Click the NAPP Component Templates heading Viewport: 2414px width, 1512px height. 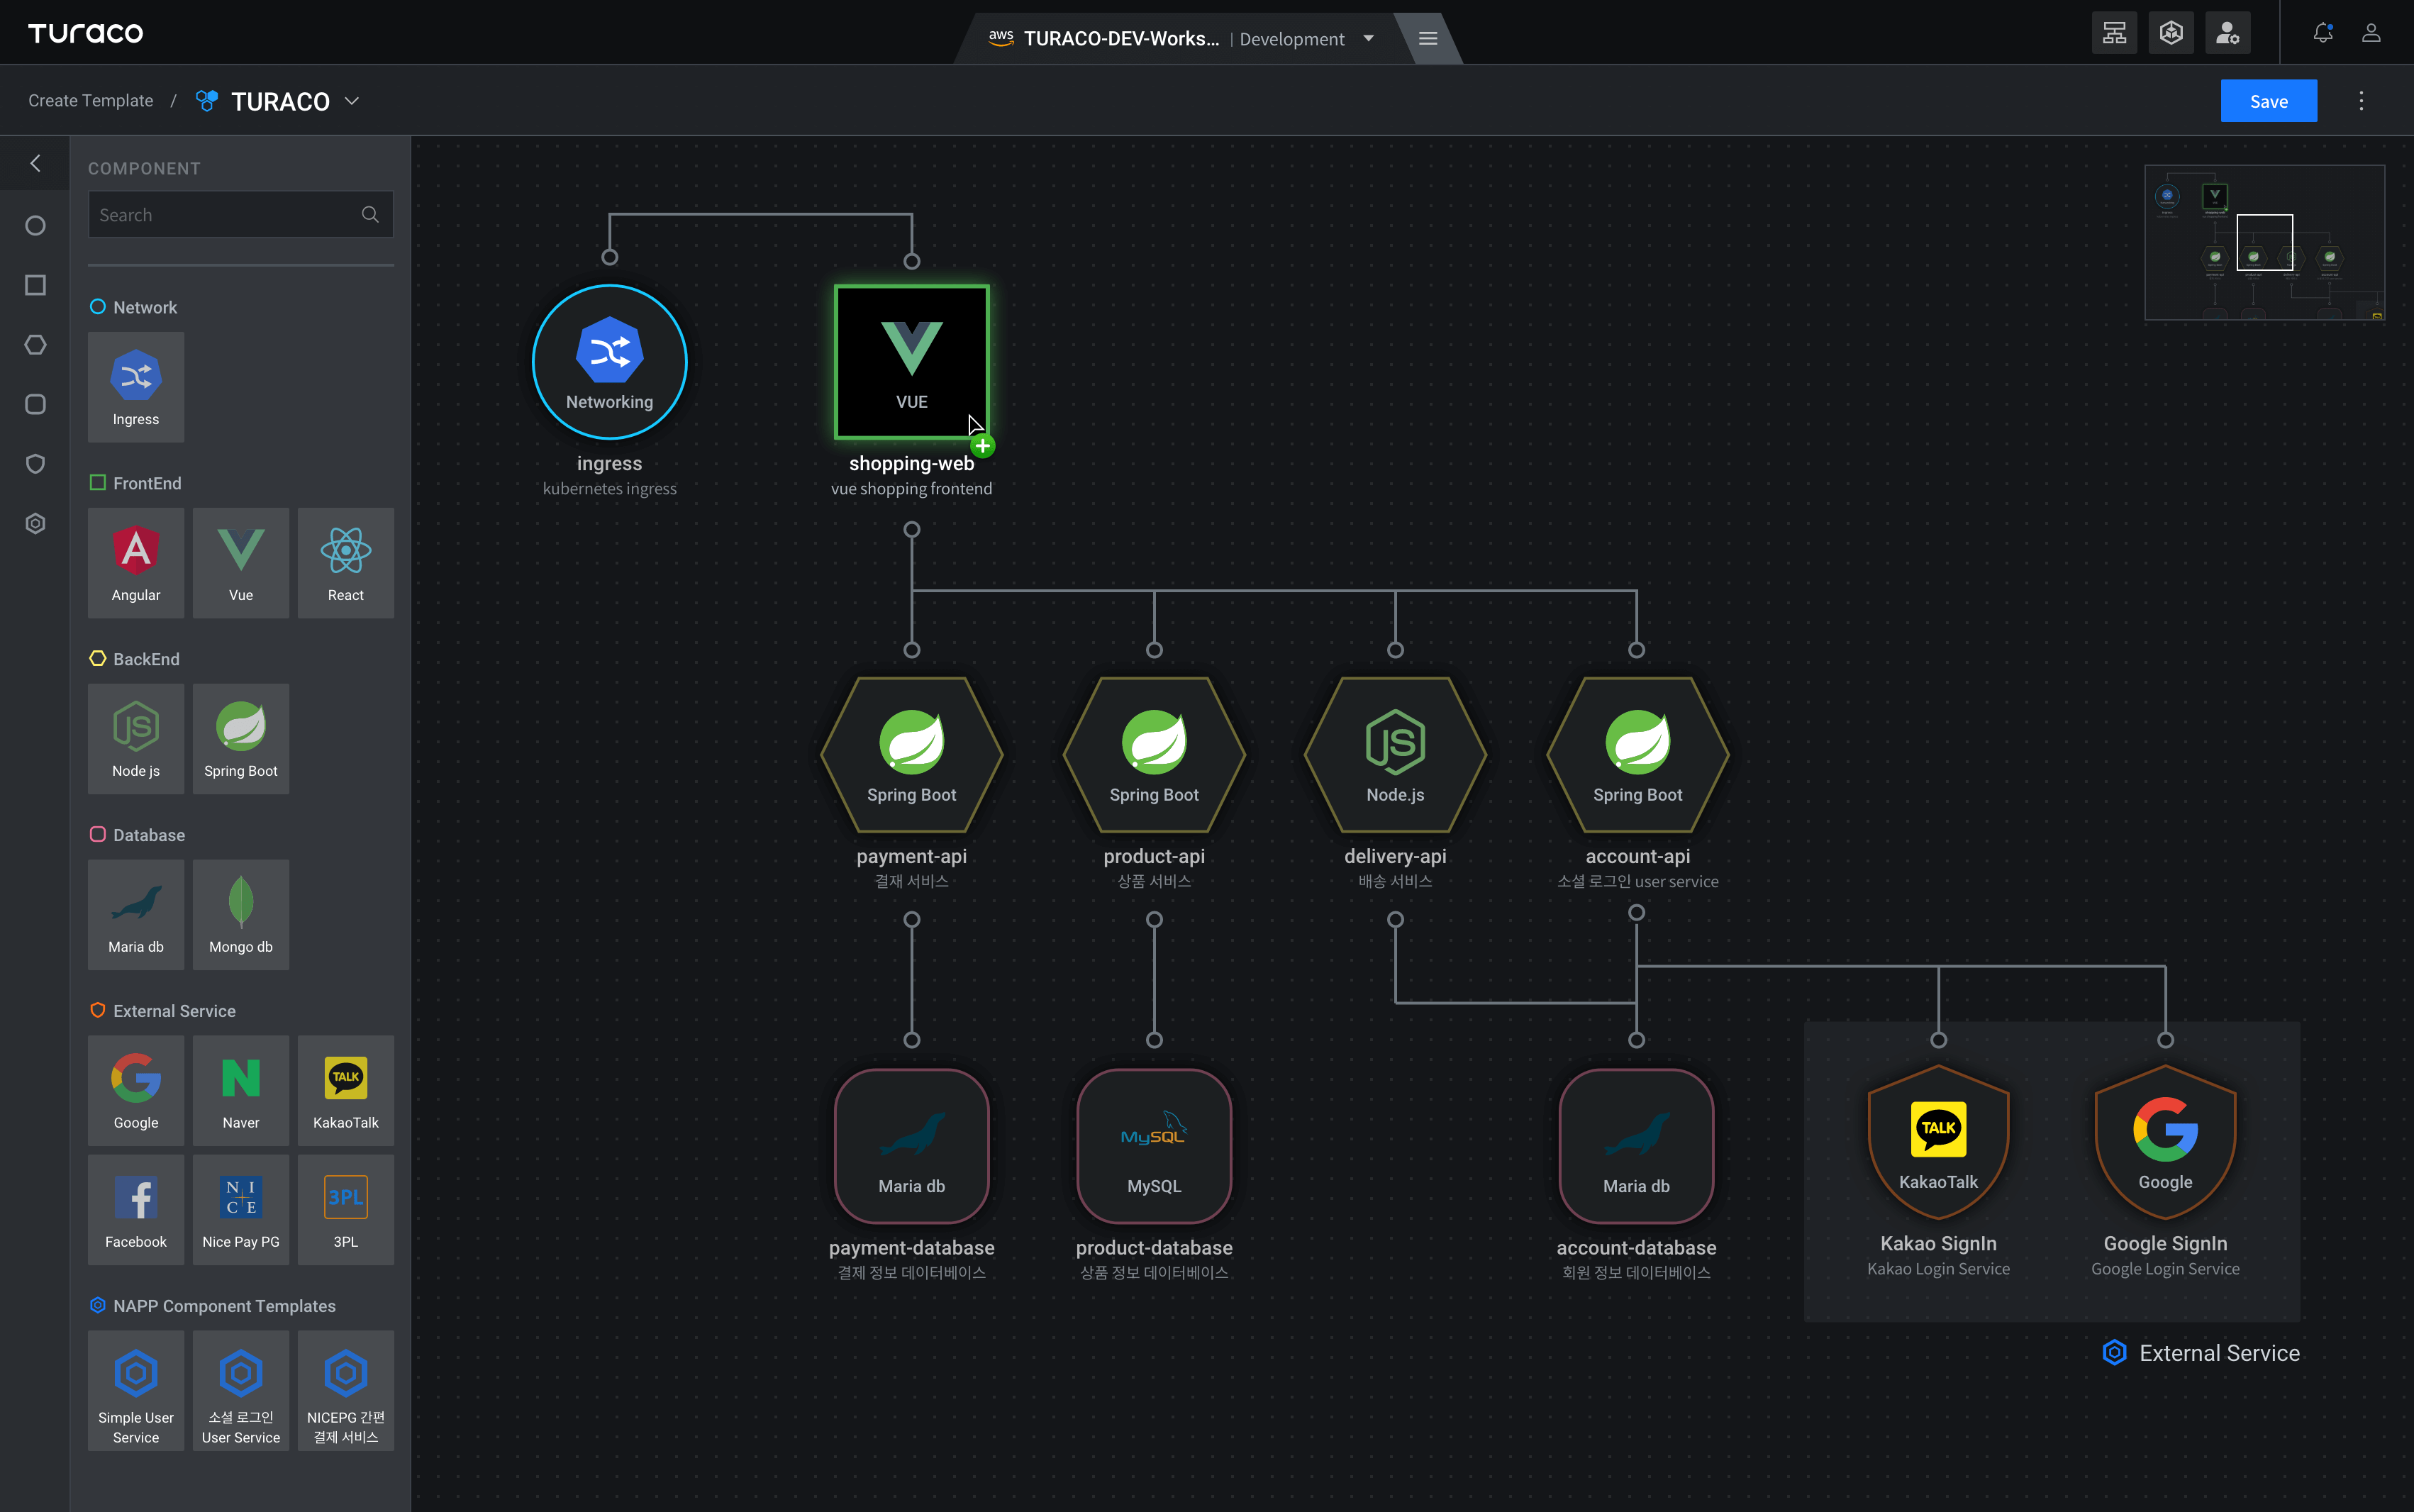[x=213, y=1306]
